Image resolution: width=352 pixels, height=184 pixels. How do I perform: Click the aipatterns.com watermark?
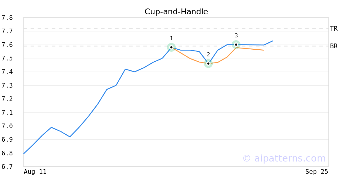click(x=284, y=158)
